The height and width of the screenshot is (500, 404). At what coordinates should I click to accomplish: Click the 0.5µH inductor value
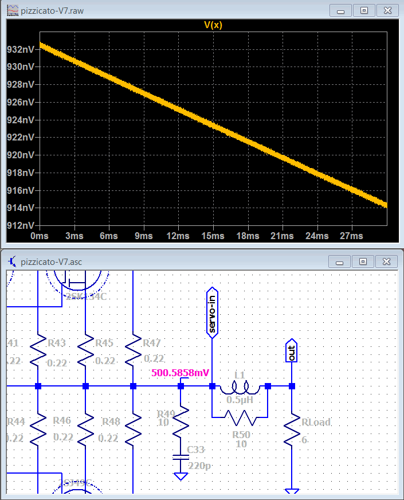click(x=240, y=400)
